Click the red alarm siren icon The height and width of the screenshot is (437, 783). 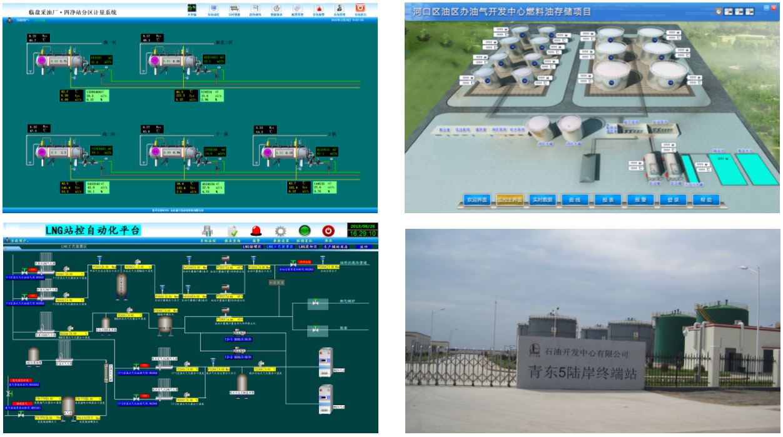pyautogui.click(x=256, y=231)
